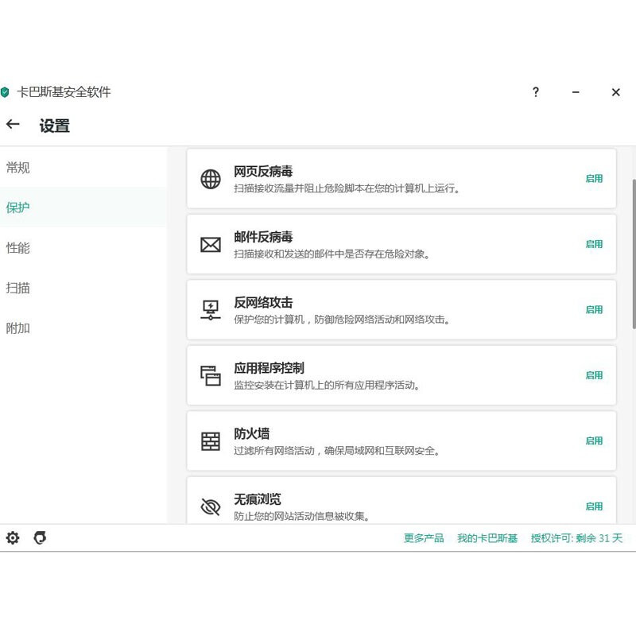Viewport: 636px width, 636px height.
Task: Open support via the headset icon
Action: click(x=40, y=538)
